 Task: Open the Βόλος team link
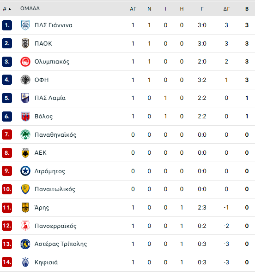click(x=43, y=117)
